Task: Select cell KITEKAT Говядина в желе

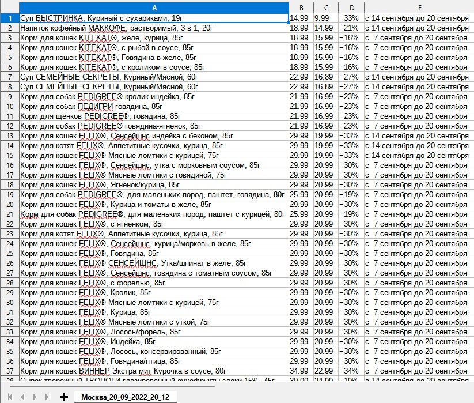Action: click(154, 57)
